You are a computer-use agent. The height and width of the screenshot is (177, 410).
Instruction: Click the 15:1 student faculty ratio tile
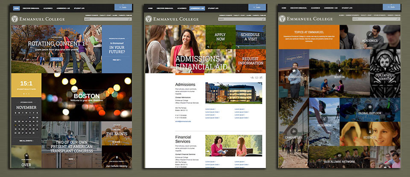tap(26, 85)
